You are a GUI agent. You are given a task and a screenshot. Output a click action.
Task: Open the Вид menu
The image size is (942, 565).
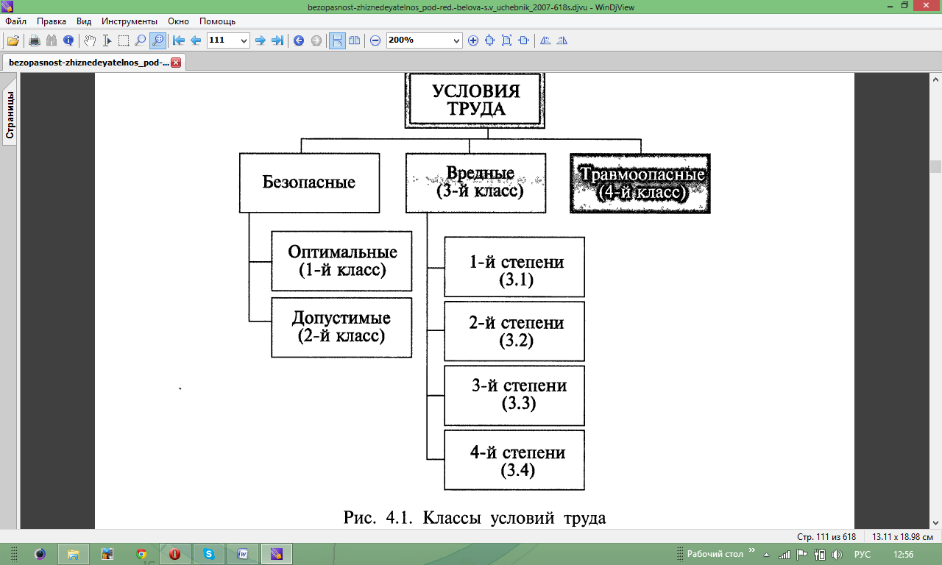point(84,21)
